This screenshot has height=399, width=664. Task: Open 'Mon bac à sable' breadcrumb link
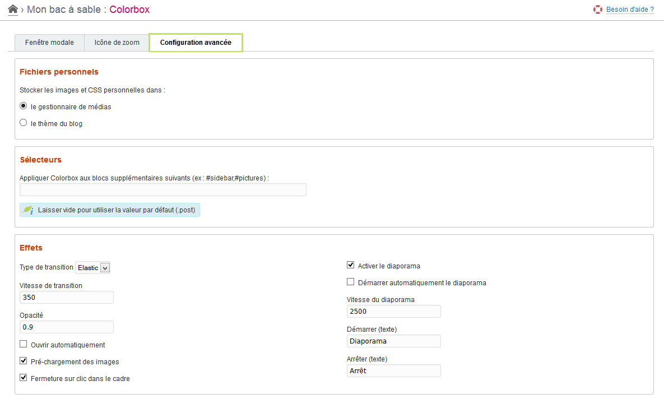pyautogui.click(x=65, y=10)
